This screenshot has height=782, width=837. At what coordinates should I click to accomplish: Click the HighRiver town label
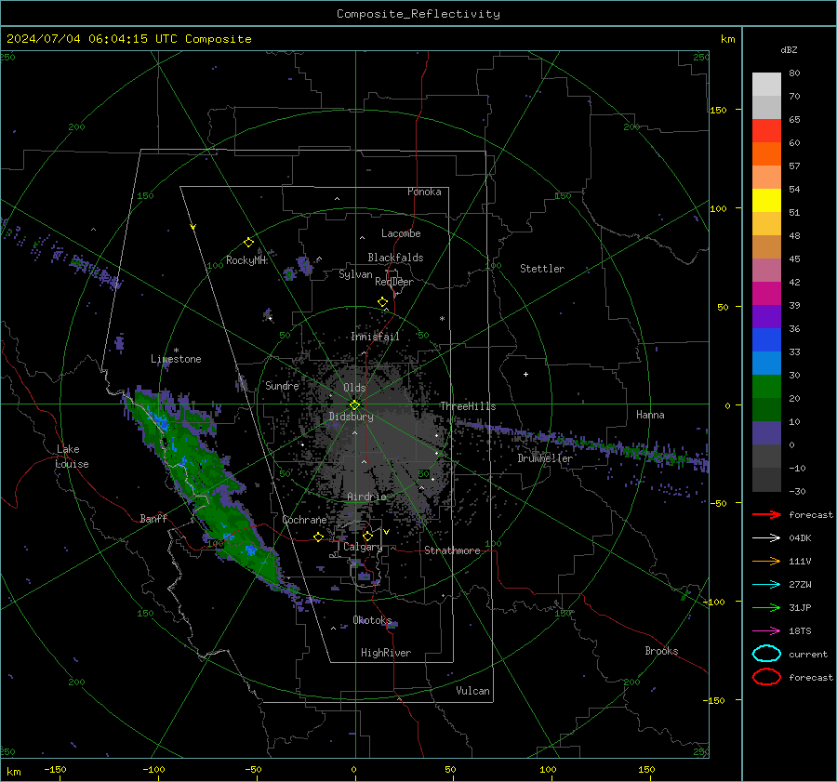click(x=386, y=653)
